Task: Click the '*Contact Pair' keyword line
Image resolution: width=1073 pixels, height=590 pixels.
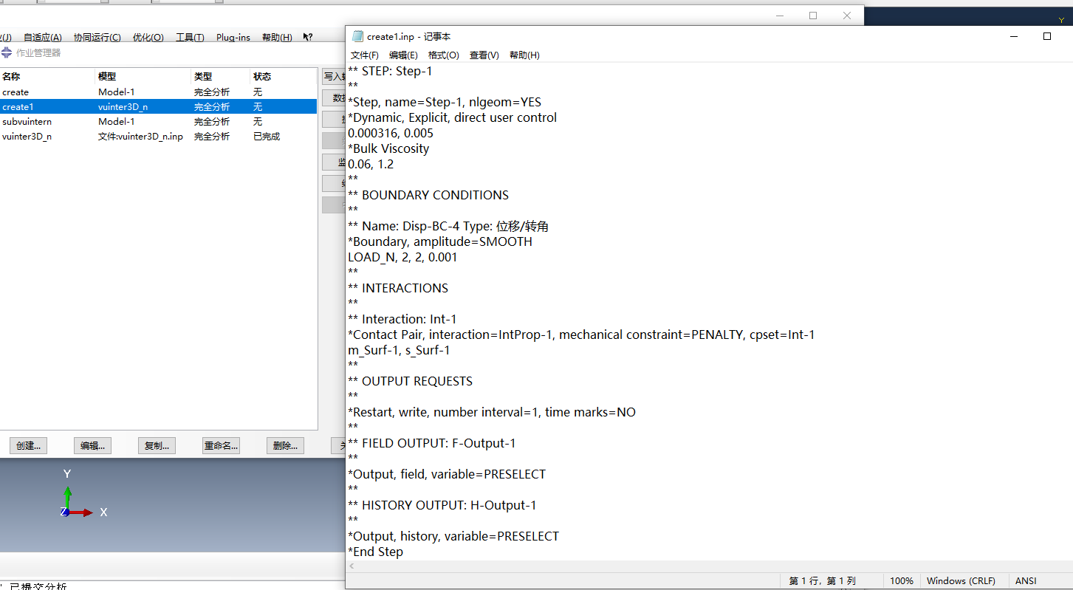Action: (x=581, y=335)
